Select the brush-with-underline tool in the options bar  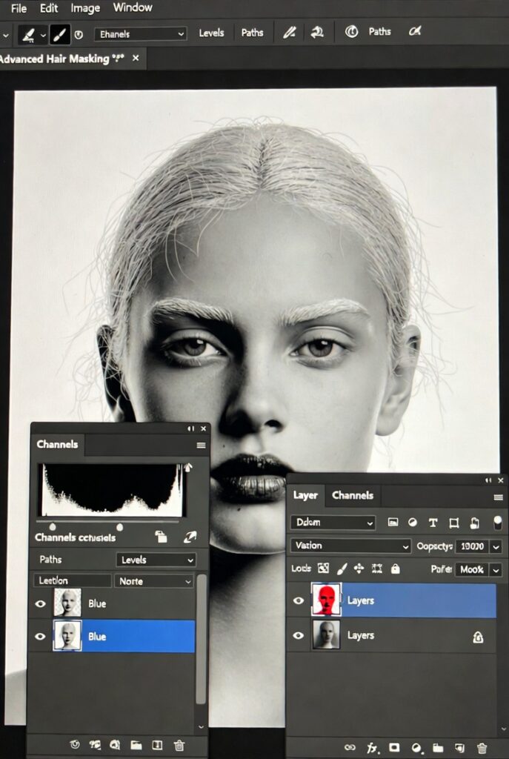click(28, 35)
